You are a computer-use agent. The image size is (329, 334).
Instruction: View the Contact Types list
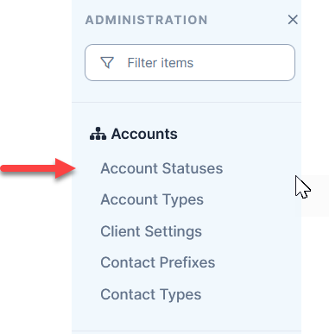[x=151, y=294]
